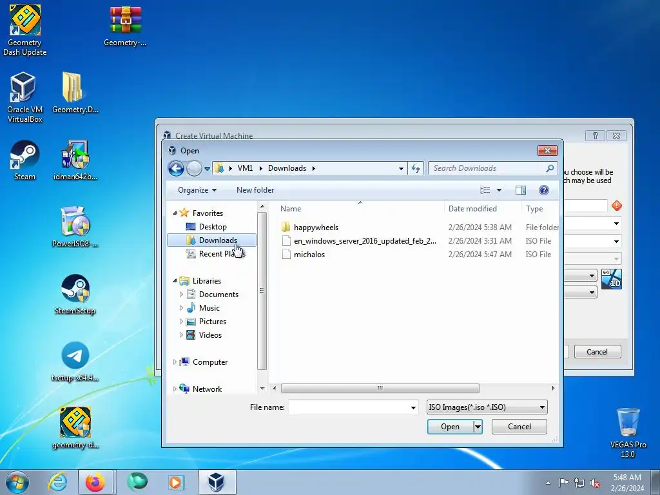Viewport: 660px width, 495px height.
Task: Launch Internet Explorer from taskbar
Action: 57,482
